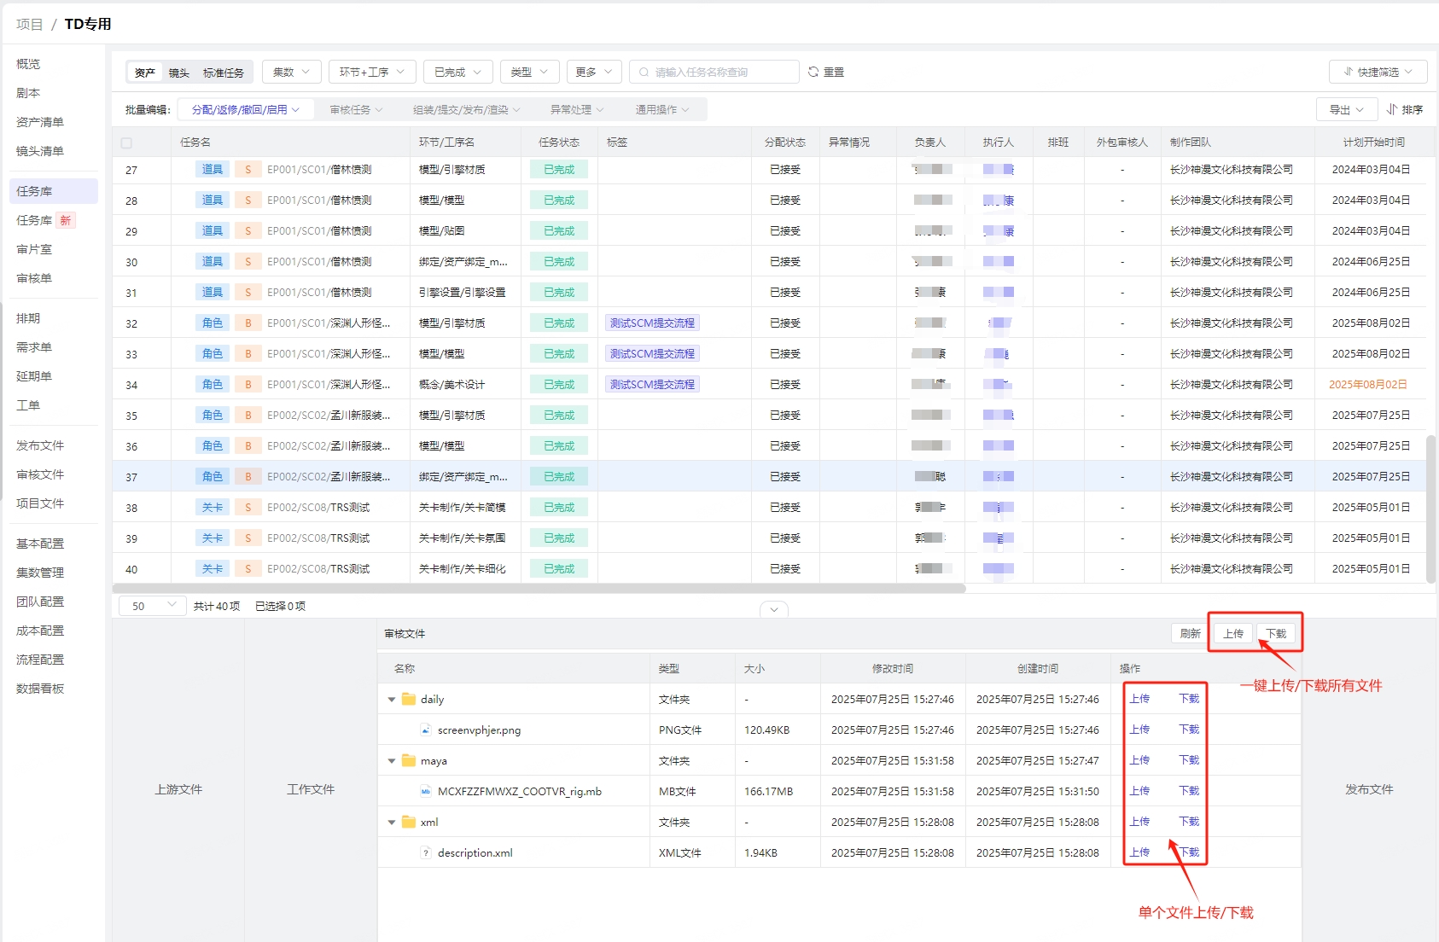Click the MB file icon for MCXFZZFMWXZ_COOTVR_rig.mb
Image resolution: width=1439 pixels, height=942 pixels.
tap(425, 791)
